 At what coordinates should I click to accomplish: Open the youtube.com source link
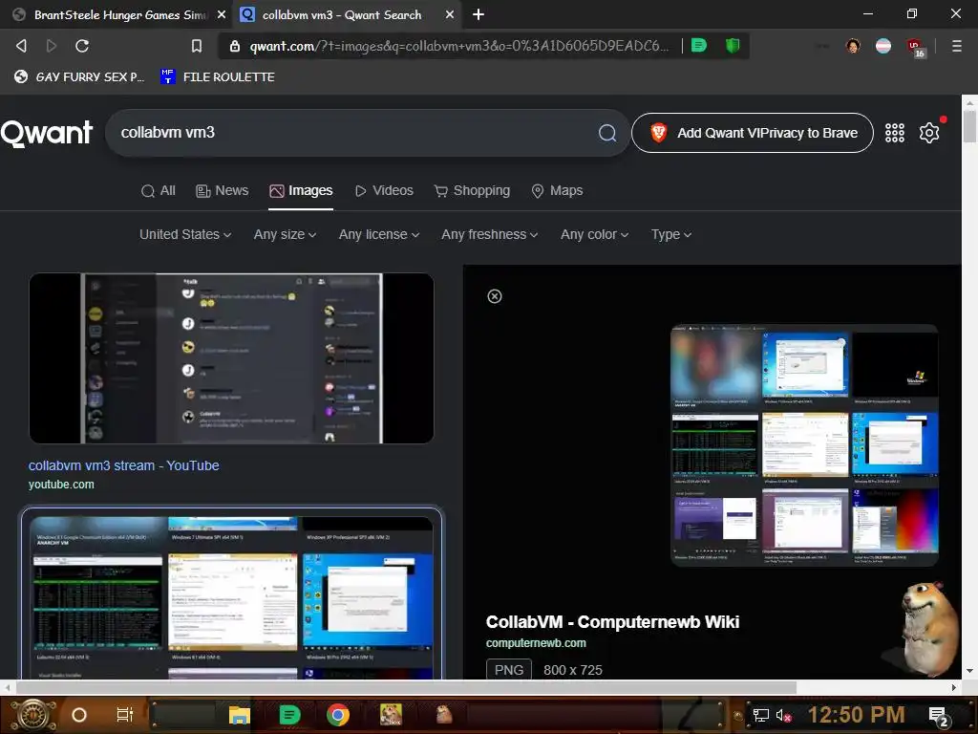point(61,485)
